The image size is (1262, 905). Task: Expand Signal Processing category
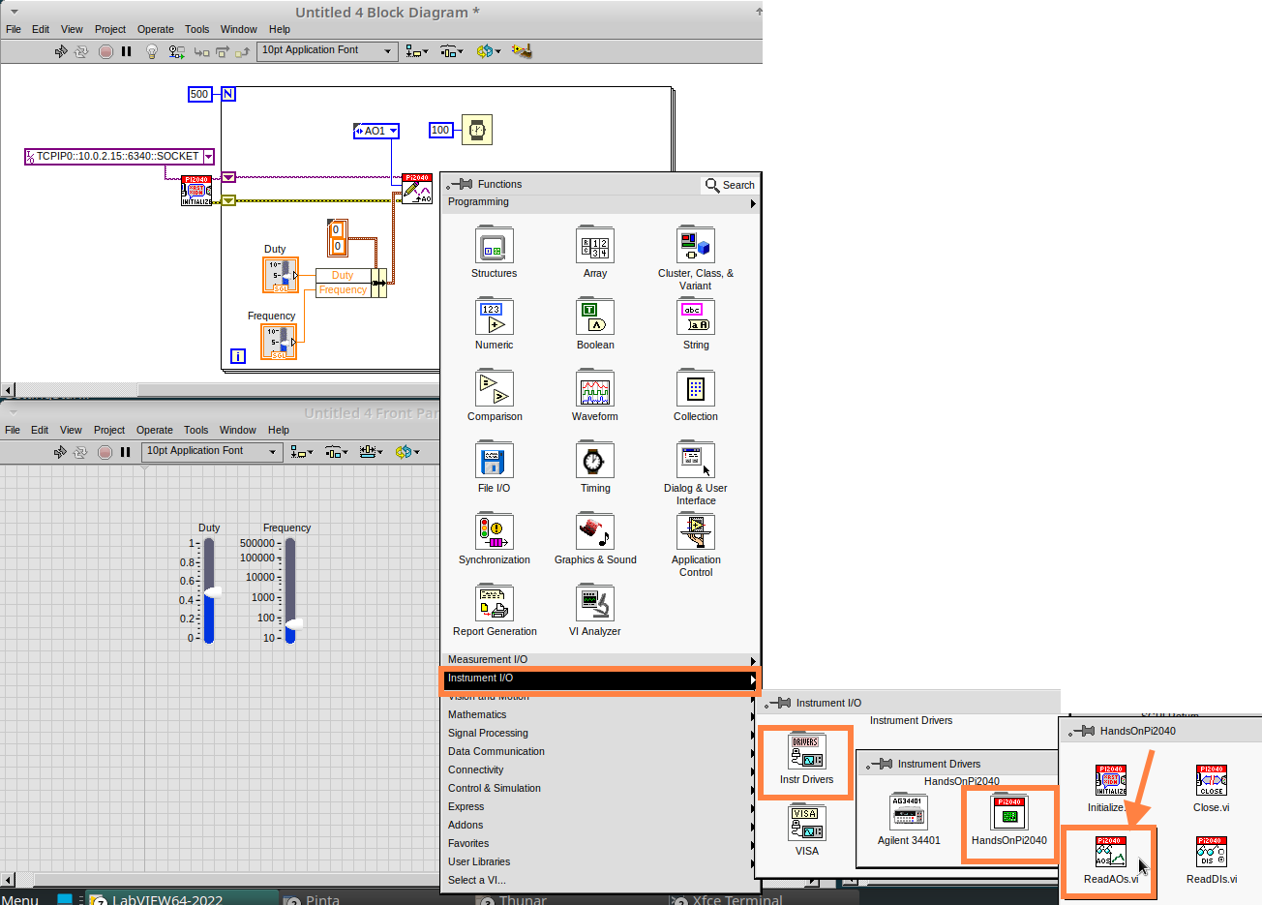coord(600,733)
